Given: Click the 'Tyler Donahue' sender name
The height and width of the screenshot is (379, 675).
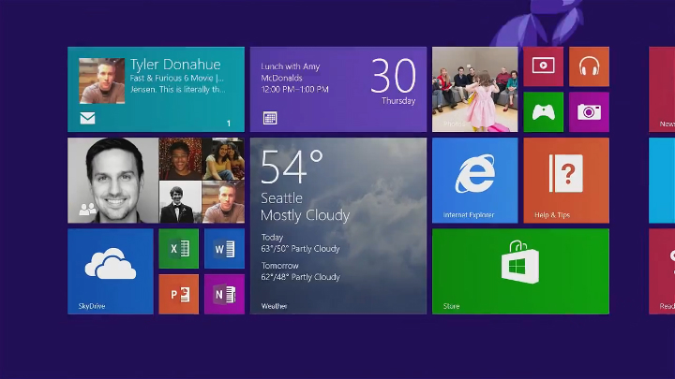Looking at the screenshot, I should tap(175, 65).
